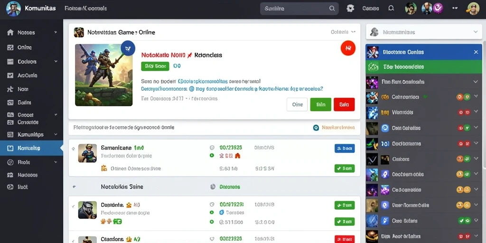
Task: Expand the Codnoes sidebar chevron
Action: tap(56, 61)
